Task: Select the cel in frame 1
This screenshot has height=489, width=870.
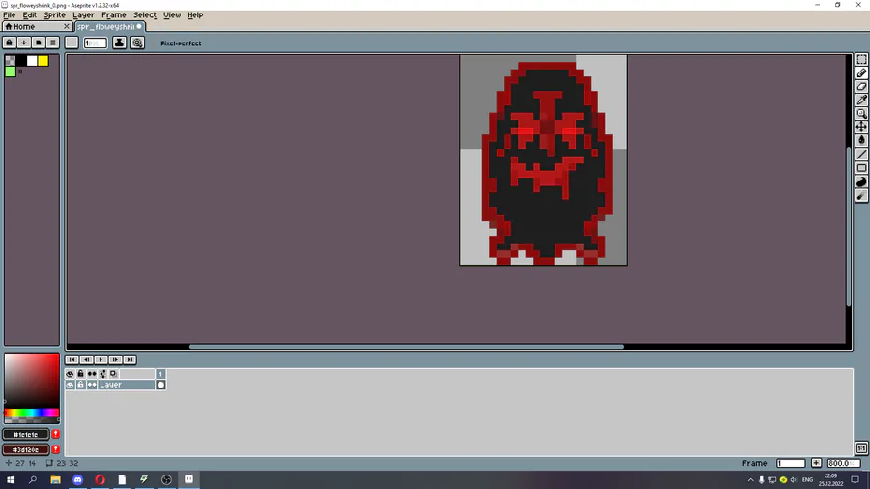Action: tap(160, 385)
